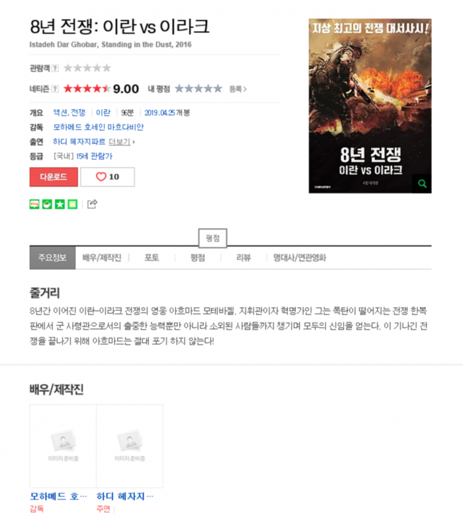Set my rating using 내 평점 stars
The width and height of the screenshot is (463, 519).
coord(198,89)
